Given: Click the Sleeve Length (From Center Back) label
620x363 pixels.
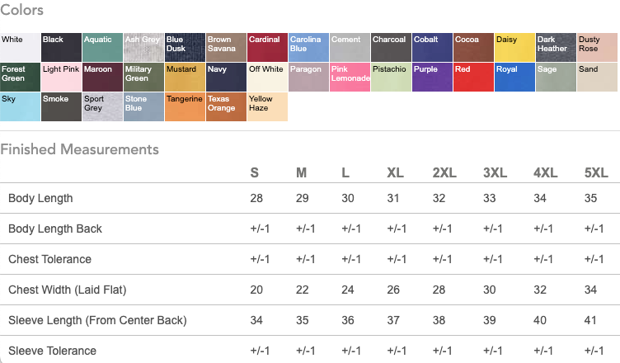Looking at the screenshot, I should point(97,320).
